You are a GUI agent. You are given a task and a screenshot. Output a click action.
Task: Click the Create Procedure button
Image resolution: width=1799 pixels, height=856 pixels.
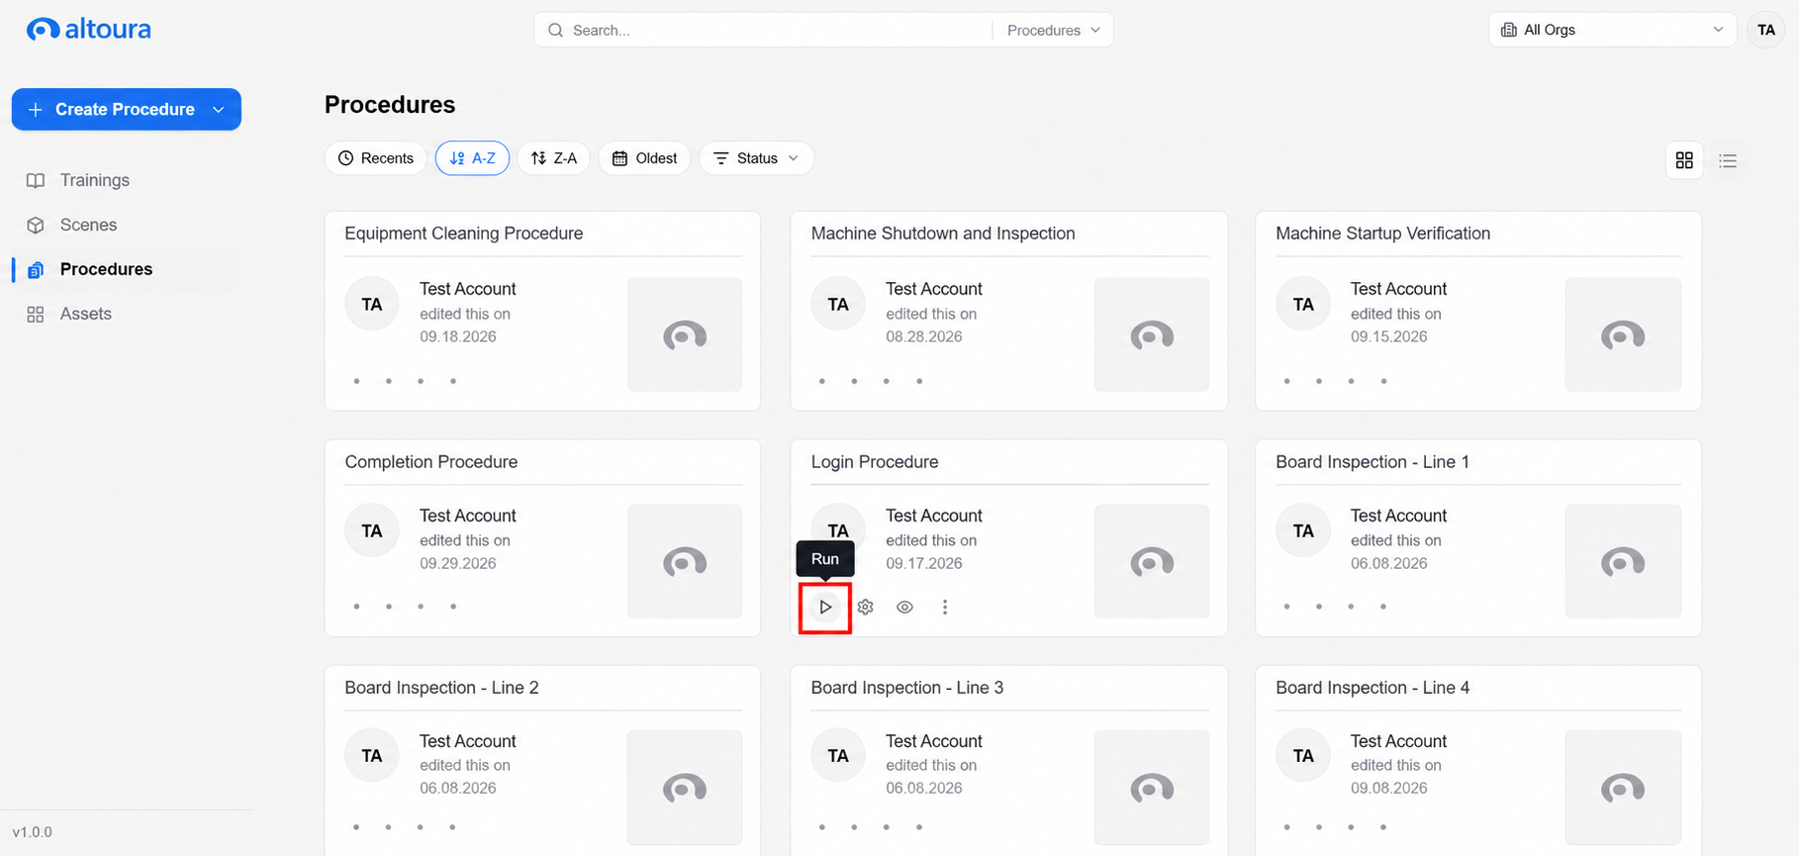coord(127,109)
